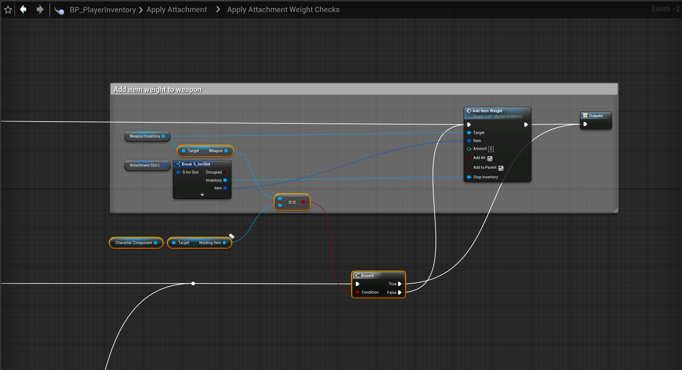Click the Branch node title icon
The height and width of the screenshot is (370, 682).
click(x=358, y=276)
